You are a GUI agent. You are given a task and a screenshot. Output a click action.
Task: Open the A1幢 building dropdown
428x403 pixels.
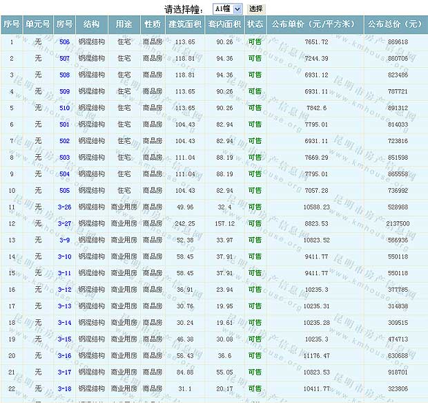[x=227, y=9]
